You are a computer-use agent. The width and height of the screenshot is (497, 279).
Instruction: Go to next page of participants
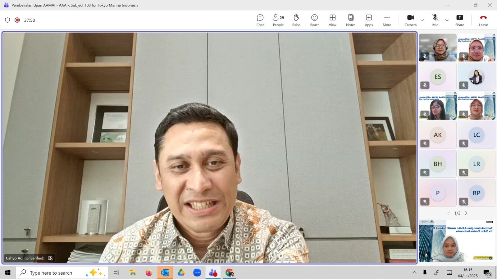point(466,213)
